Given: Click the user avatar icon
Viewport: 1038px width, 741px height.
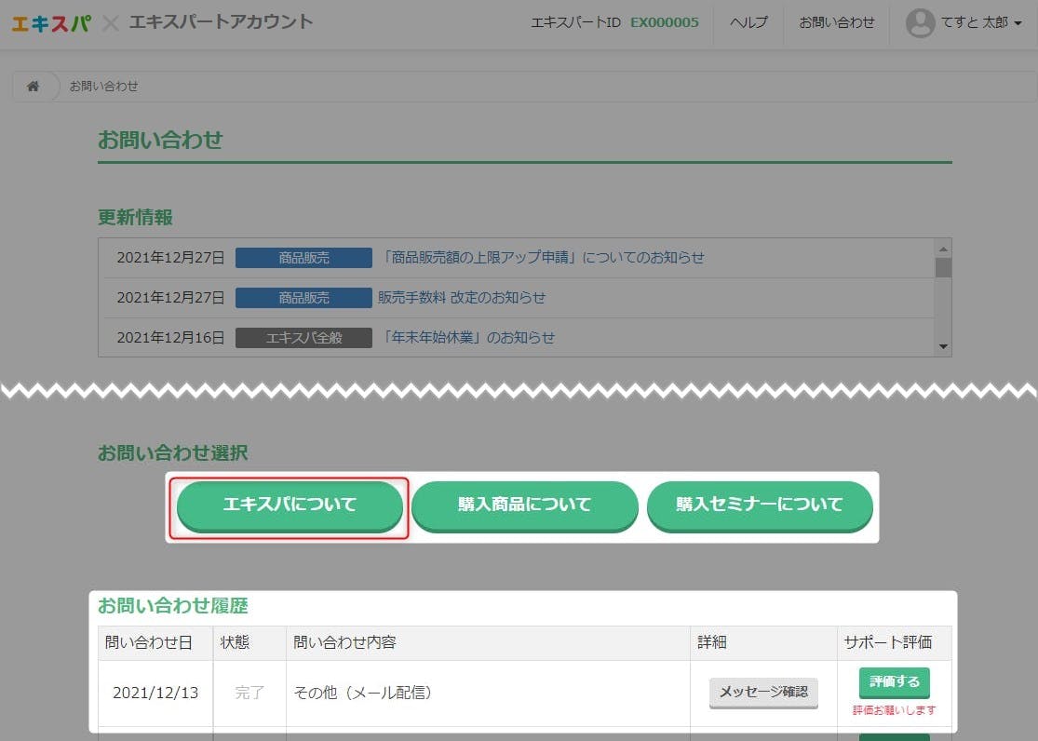Looking at the screenshot, I should pos(920,23).
